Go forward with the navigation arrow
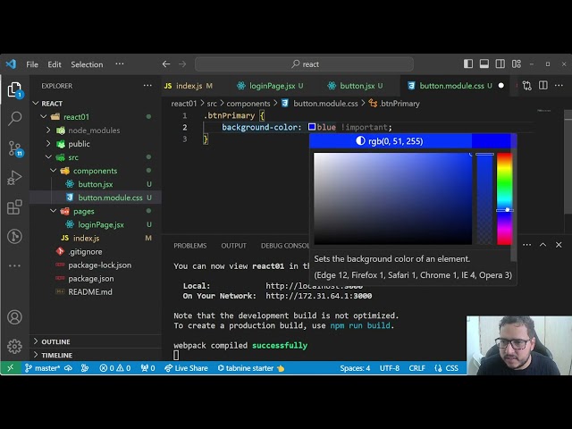The image size is (572, 429). (x=182, y=64)
